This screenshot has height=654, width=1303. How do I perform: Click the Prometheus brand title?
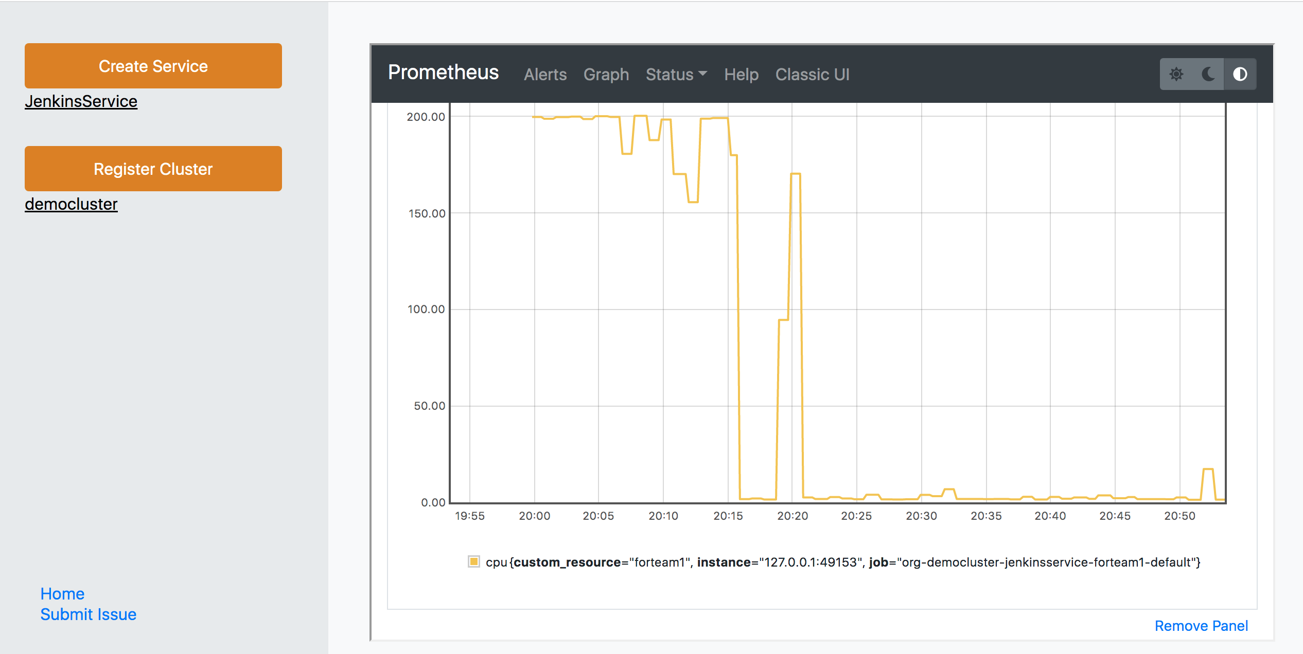(443, 72)
